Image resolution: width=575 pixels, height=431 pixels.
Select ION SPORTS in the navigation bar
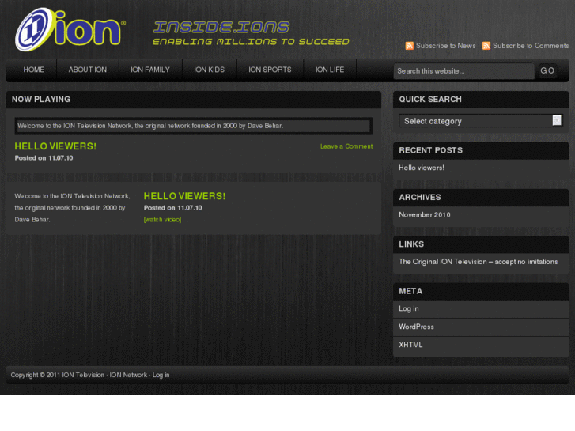click(x=270, y=70)
